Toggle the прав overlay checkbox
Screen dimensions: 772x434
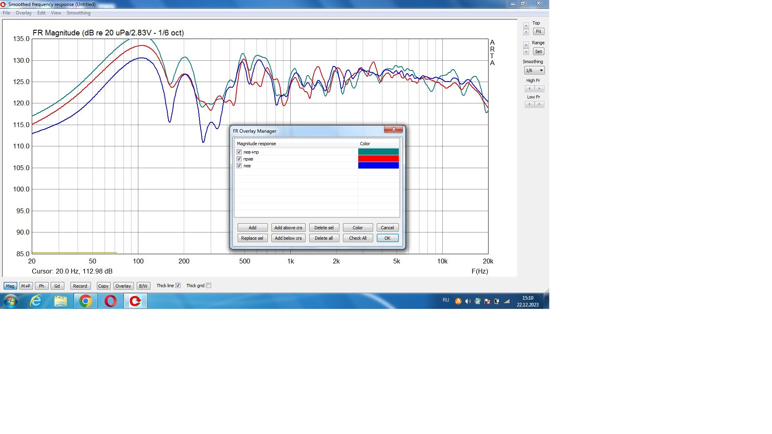pos(239,159)
